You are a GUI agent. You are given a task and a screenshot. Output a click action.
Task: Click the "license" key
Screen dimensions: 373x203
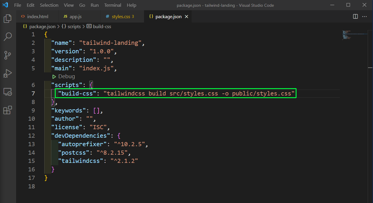click(x=67, y=127)
